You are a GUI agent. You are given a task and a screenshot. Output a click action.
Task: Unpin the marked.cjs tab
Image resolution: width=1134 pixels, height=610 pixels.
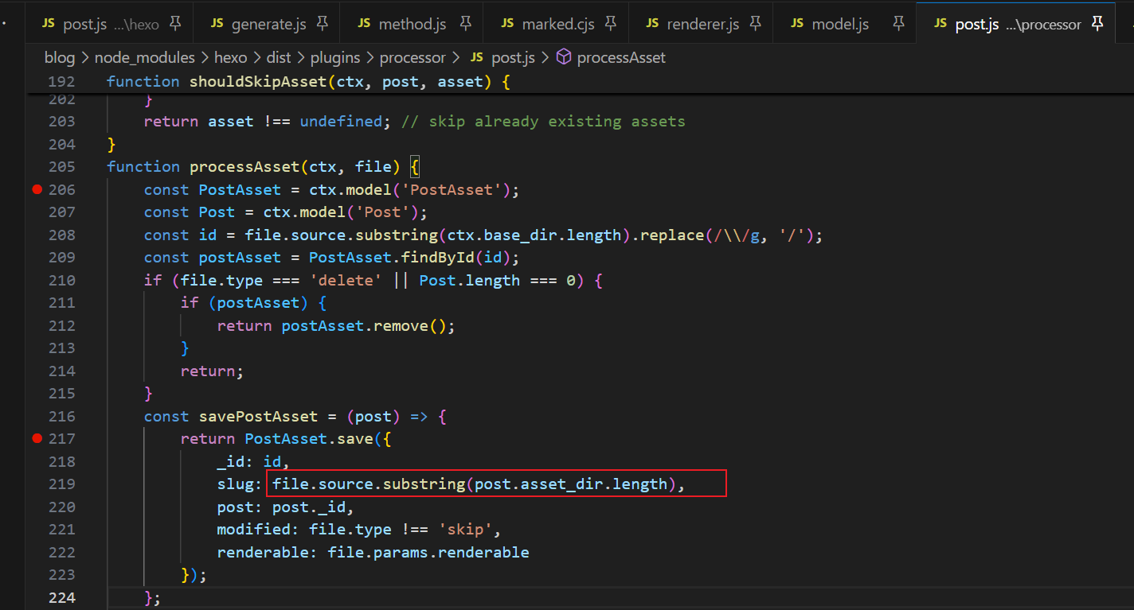coord(610,24)
